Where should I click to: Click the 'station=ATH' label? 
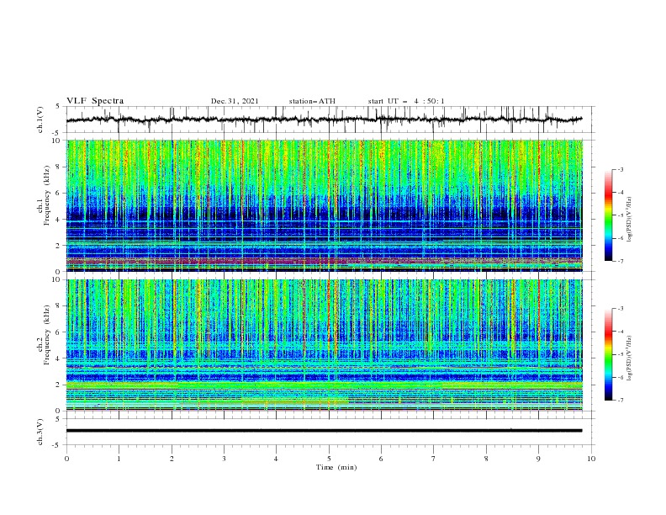pyautogui.click(x=312, y=101)
